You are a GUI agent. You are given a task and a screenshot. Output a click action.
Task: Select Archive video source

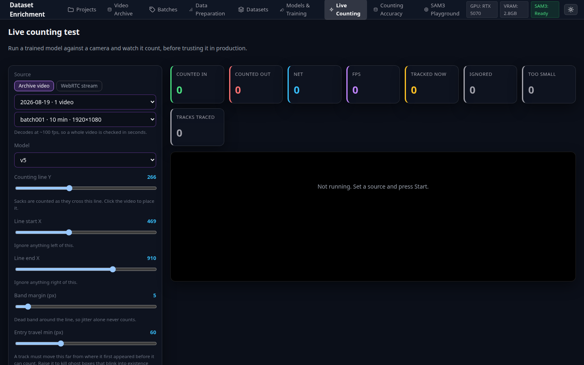[x=34, y=86]
